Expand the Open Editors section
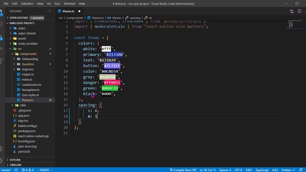 [x=19, y=18]
